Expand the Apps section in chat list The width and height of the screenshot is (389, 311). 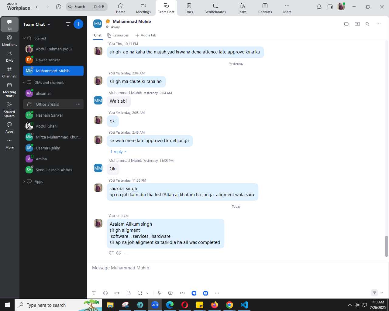tap(24, 182)
